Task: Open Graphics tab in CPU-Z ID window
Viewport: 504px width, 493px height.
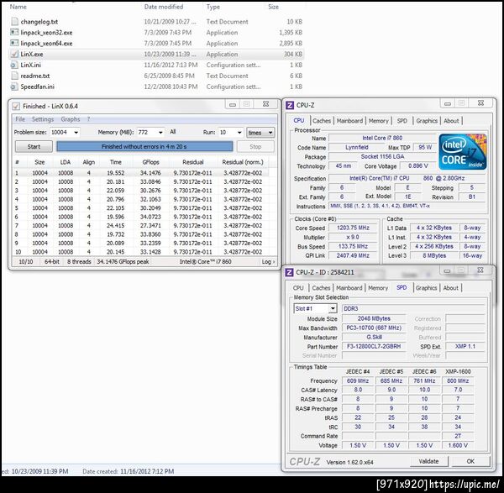Action: click(x=426, y=288)
